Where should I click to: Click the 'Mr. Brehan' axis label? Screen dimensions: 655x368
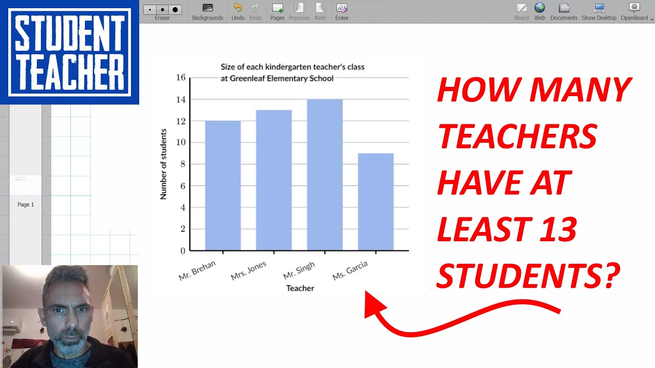198,270
